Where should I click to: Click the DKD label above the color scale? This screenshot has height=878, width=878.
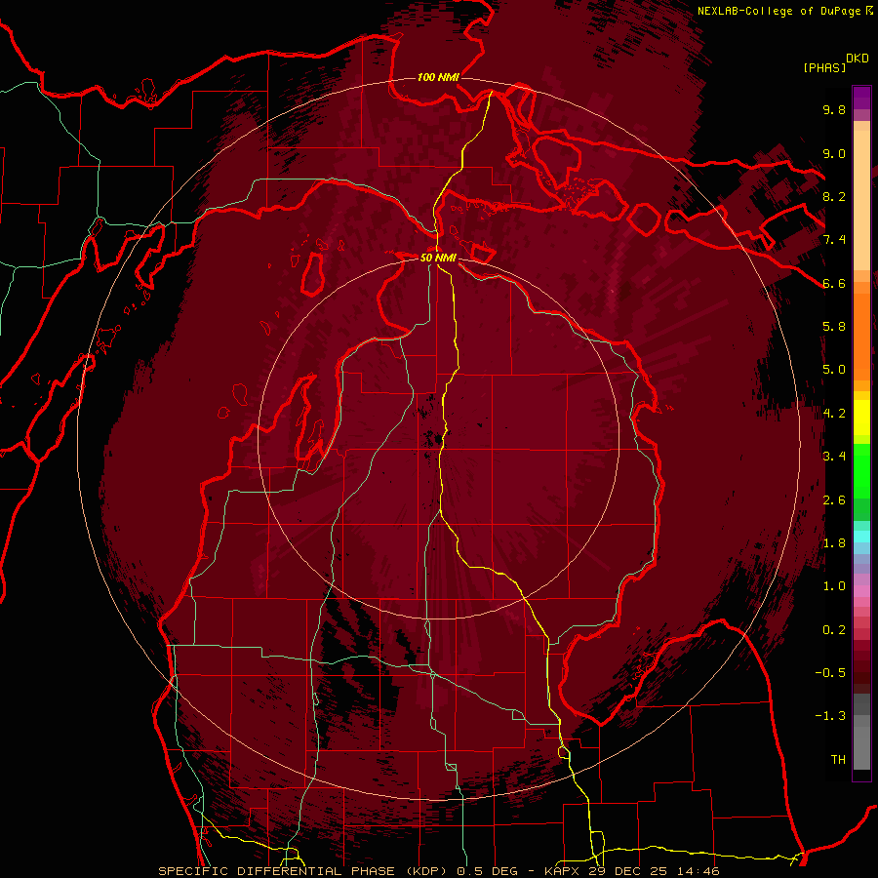(x=858, y=59)
